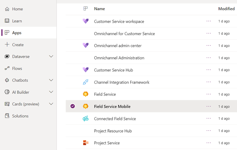Sort by the Modified column header
The height and width of the screenshot is (150, 237).
(226, 9)
